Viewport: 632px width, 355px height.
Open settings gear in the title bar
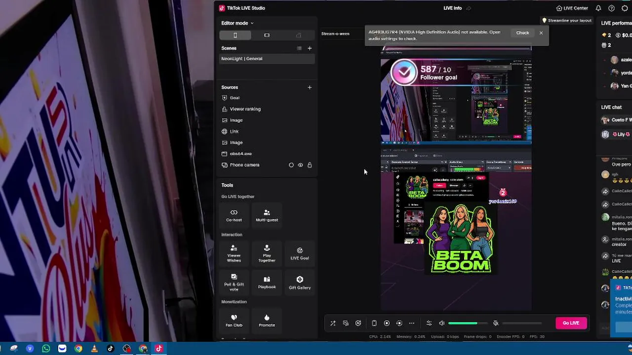click(625, 8)
